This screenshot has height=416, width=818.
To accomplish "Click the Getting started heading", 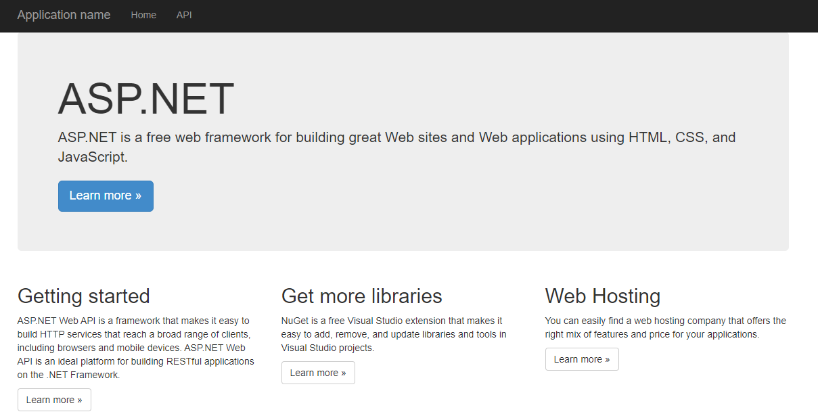I will tap(84, 296).
